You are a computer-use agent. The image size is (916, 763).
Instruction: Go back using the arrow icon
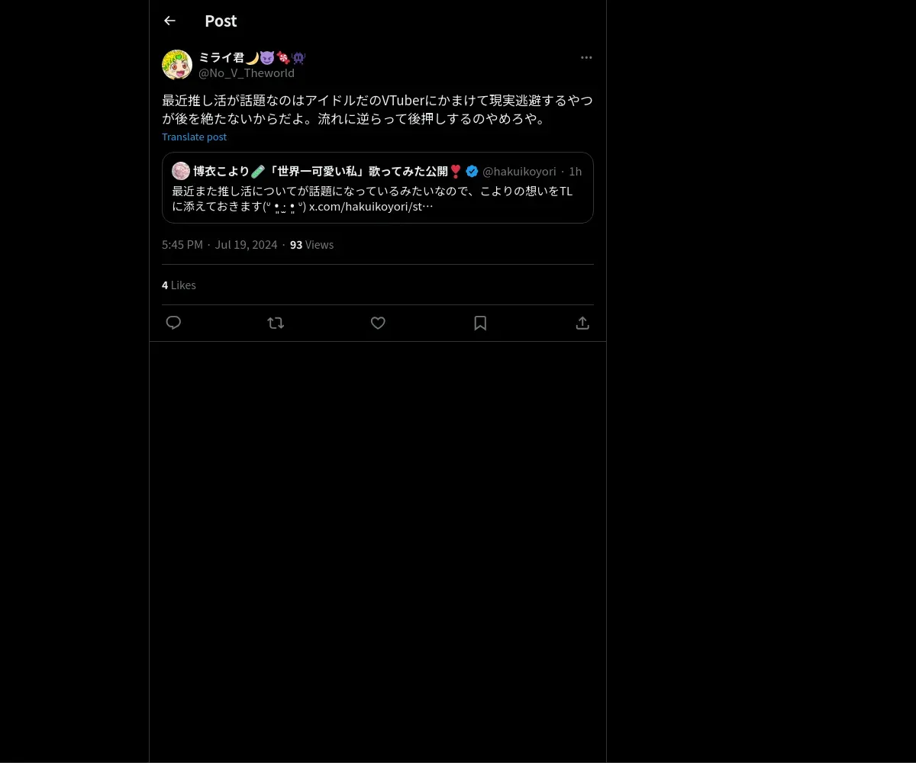coord(169,21)
